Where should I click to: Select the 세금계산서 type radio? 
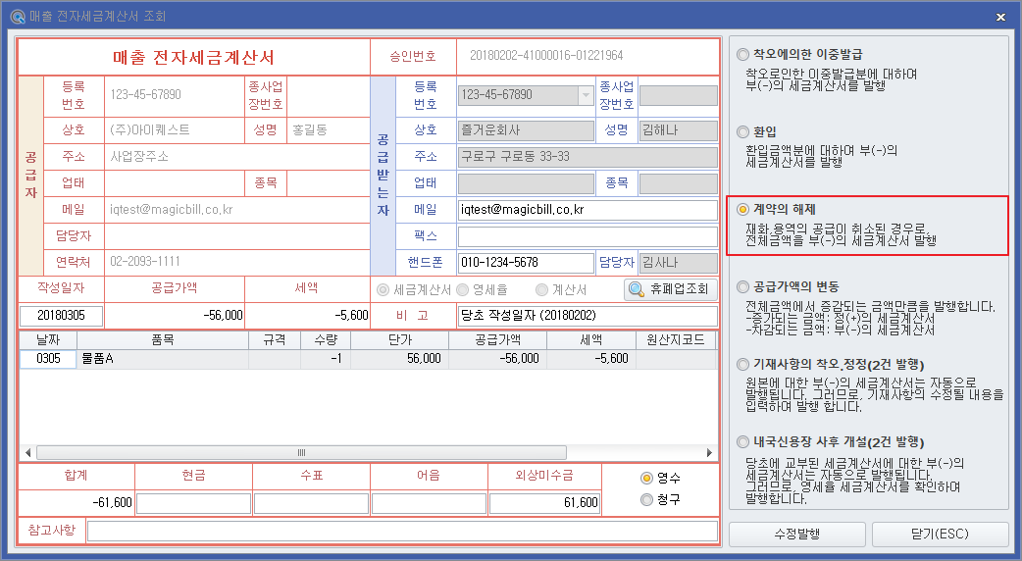tap(383, 290)
